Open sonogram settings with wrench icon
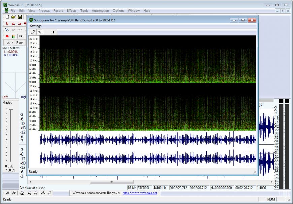Screen dimensions: 293x204 33,32
